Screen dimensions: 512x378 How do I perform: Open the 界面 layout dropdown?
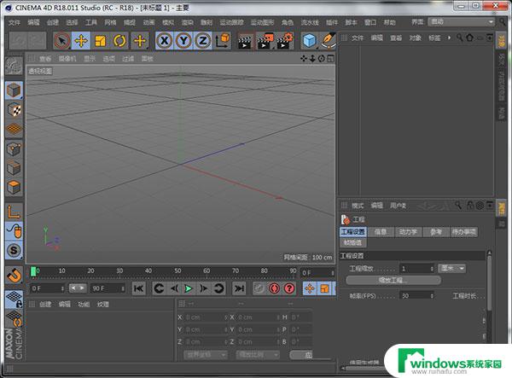click(x=462, y=21)
